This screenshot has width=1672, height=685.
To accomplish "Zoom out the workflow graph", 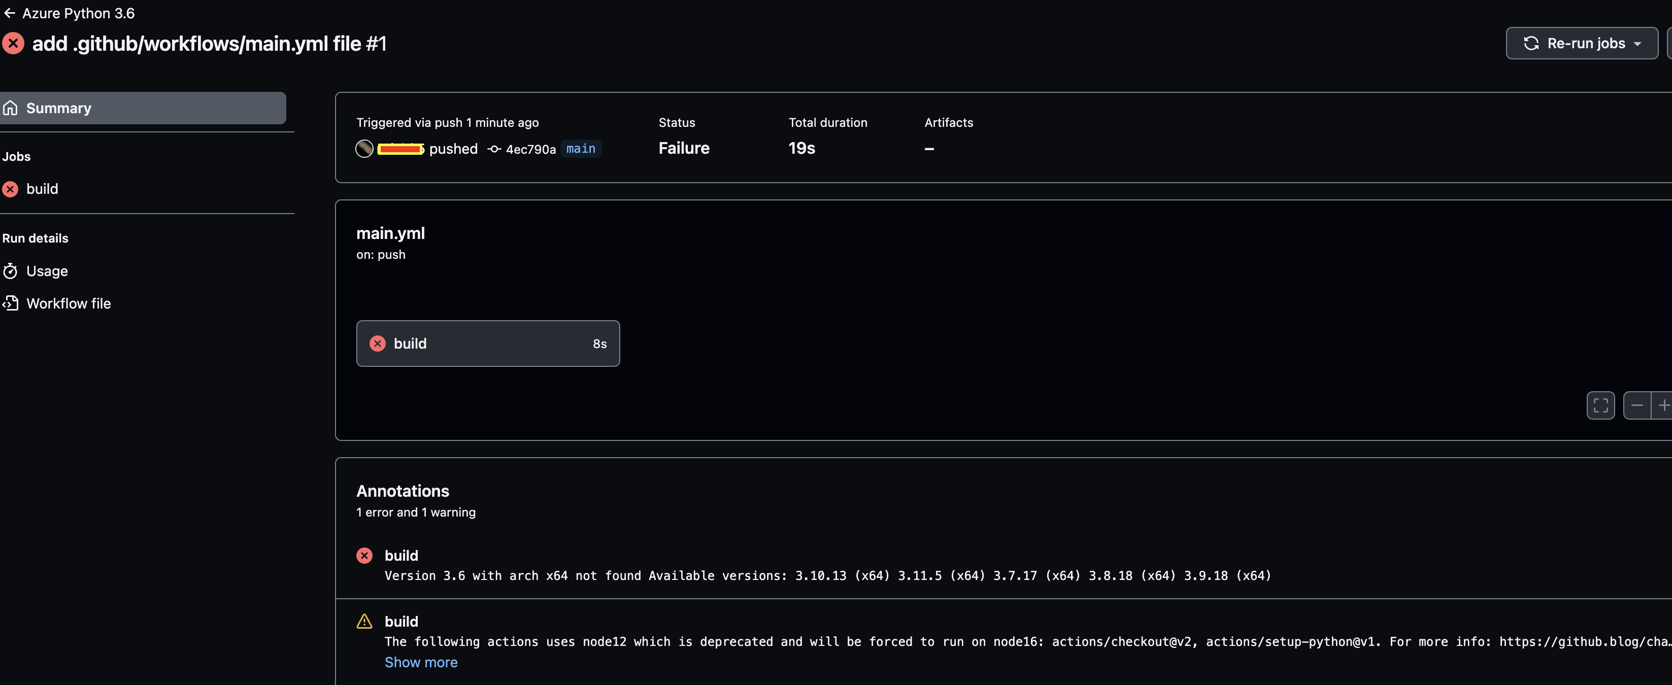I will [x=1636, y=405].
